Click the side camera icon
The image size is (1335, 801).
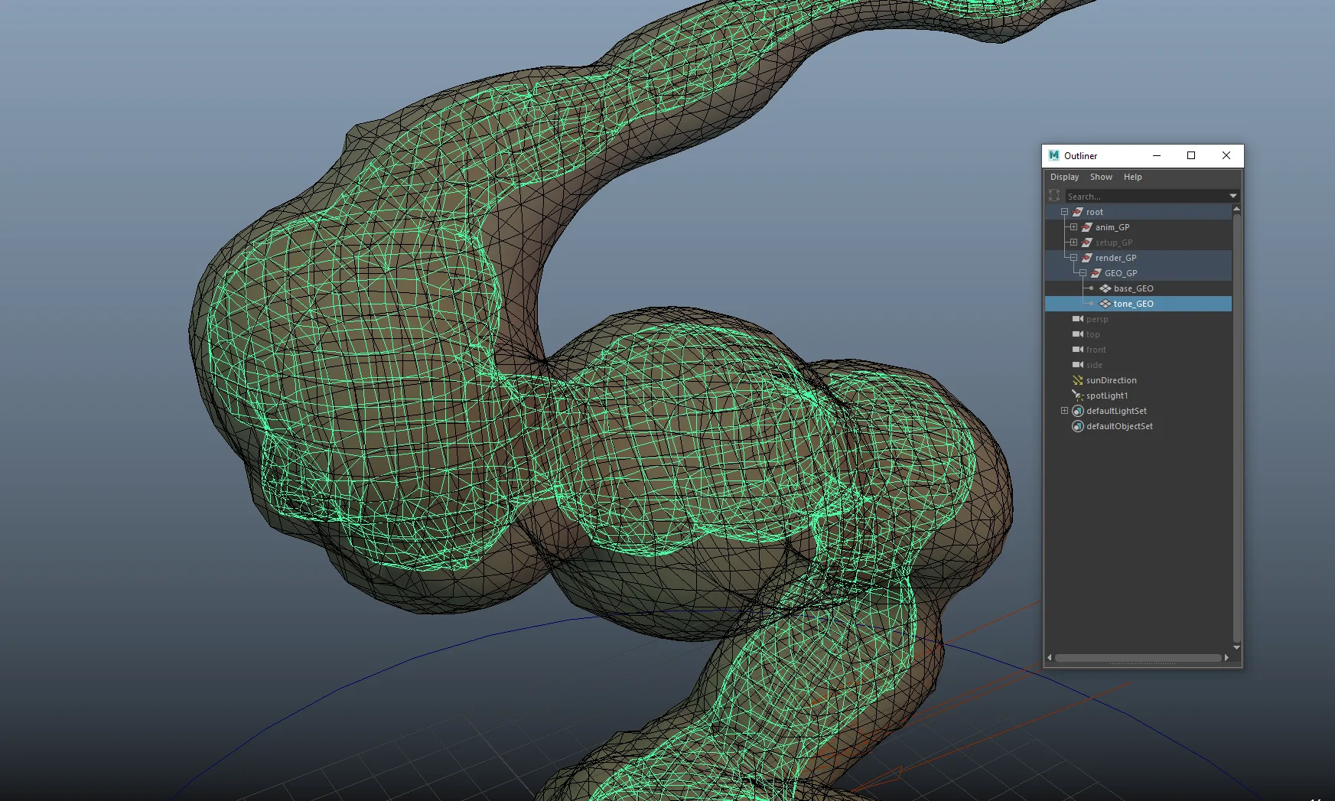click(1077, 365)
